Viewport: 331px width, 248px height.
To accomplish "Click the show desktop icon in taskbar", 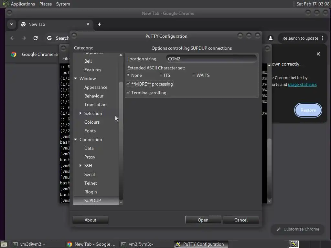I will tap(4, 244).
